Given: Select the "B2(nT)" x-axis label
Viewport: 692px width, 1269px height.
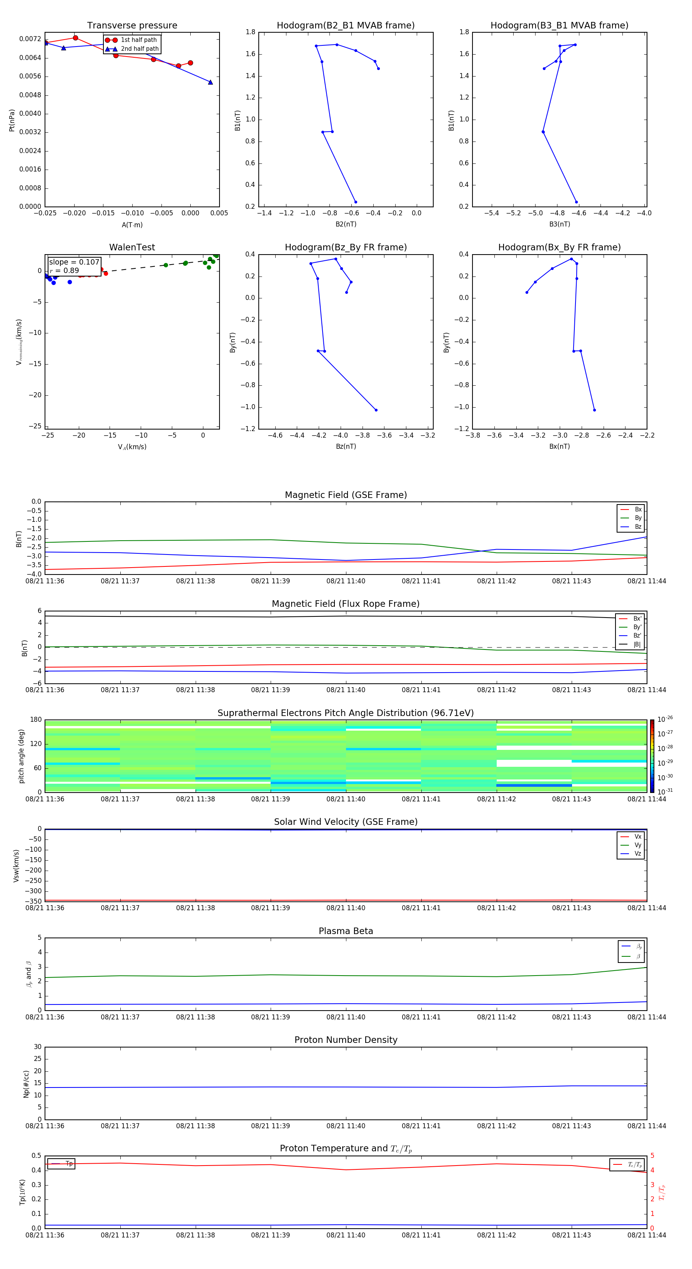Looking at the screenshot, I should (x=346, y=224).
